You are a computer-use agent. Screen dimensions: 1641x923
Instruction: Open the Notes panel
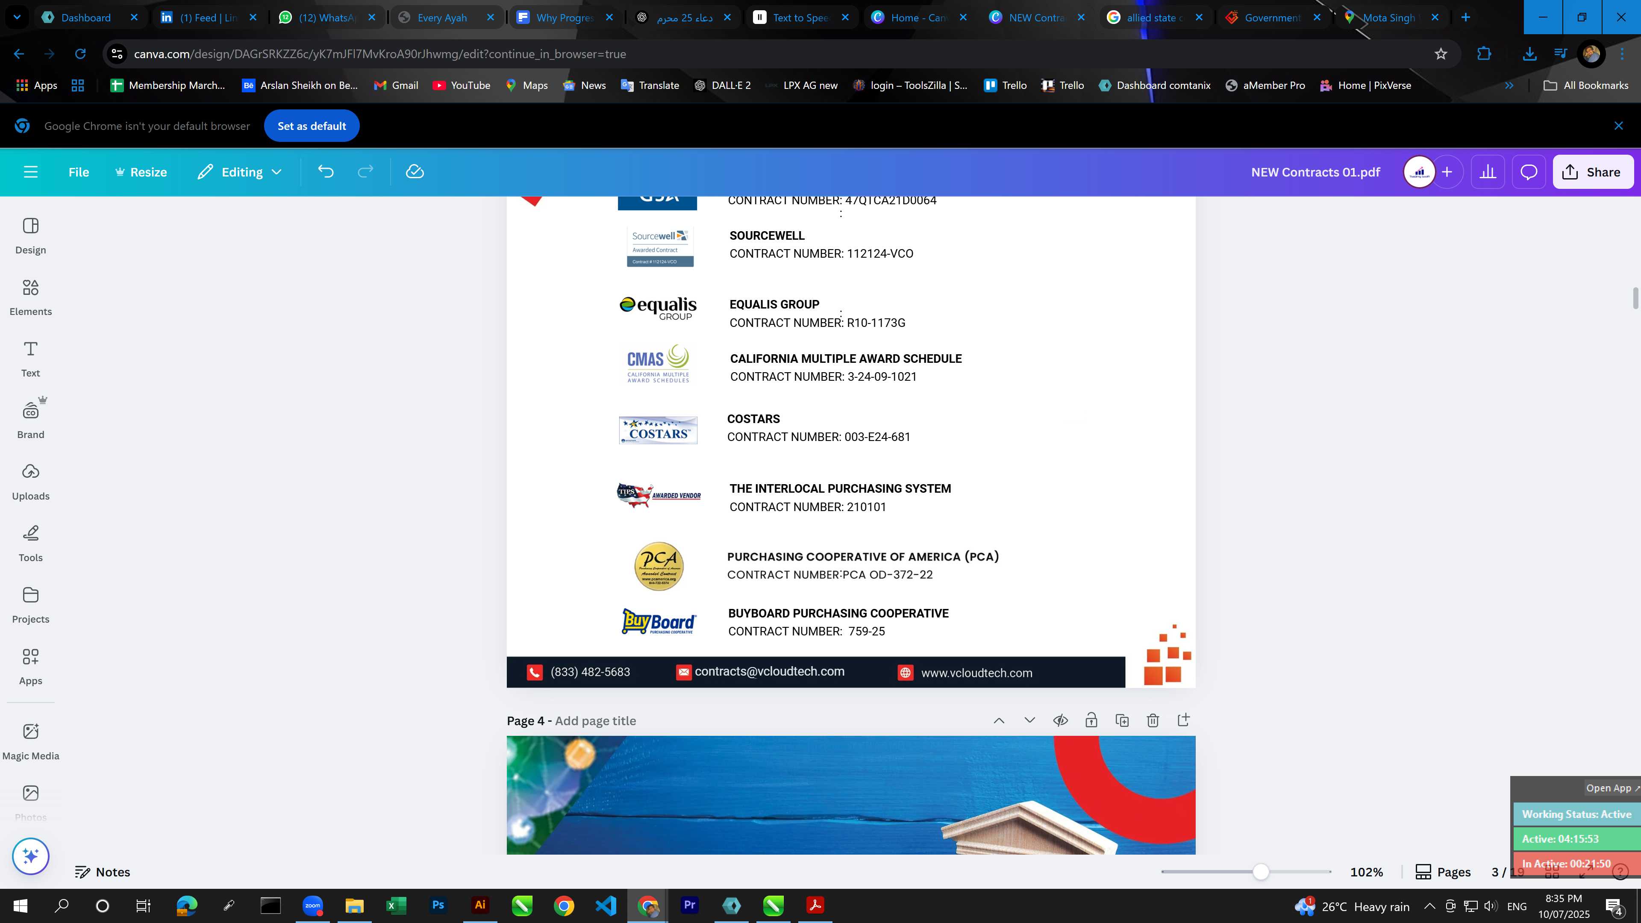coord(103,872)
